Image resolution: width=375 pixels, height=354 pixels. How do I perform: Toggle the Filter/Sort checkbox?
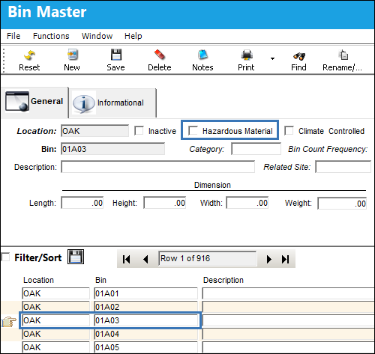point(5,257)
